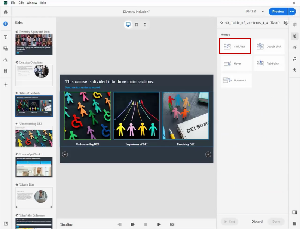The width and height of the screenshot is (300, 229).
Task: Select the Click/Tap mouse trigger
Action: [235, 46]
